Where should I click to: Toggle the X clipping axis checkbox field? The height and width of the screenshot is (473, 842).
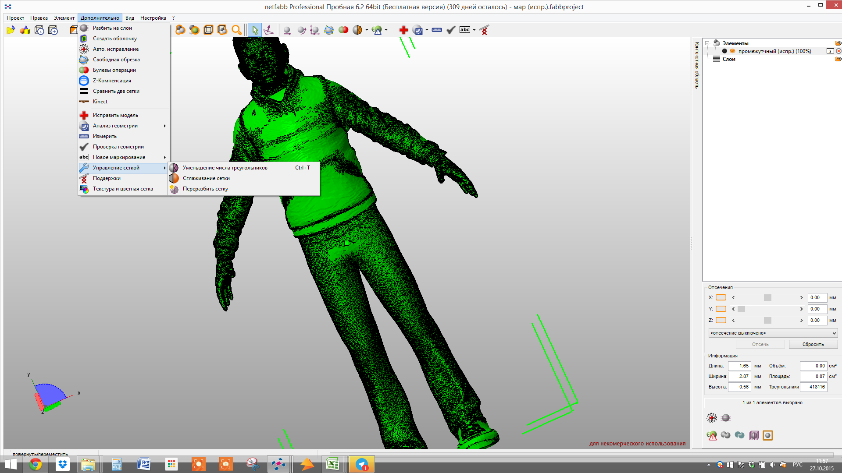tap(721, 297)
